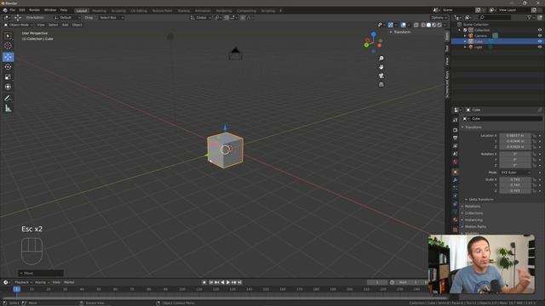Open the Edit menu
545x306 pixels.
[x=22, y=10]
